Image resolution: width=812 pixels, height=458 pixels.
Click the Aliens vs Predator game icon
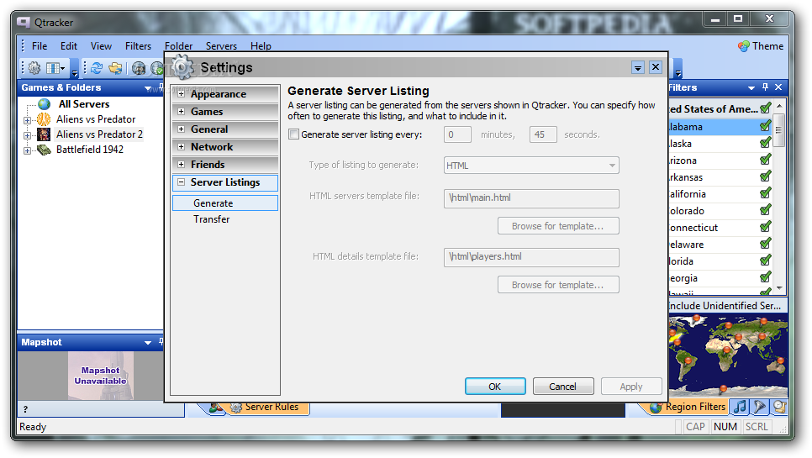coord(44,119)
